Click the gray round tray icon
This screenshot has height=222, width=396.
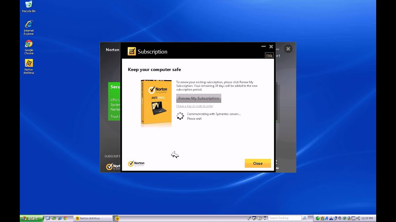tap(339, 218)
